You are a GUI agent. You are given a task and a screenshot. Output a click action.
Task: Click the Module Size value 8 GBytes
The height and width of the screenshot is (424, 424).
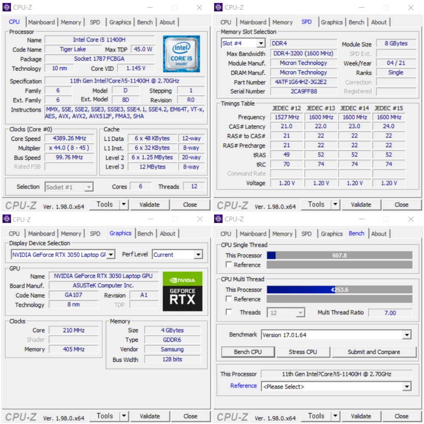pos(396,43)
